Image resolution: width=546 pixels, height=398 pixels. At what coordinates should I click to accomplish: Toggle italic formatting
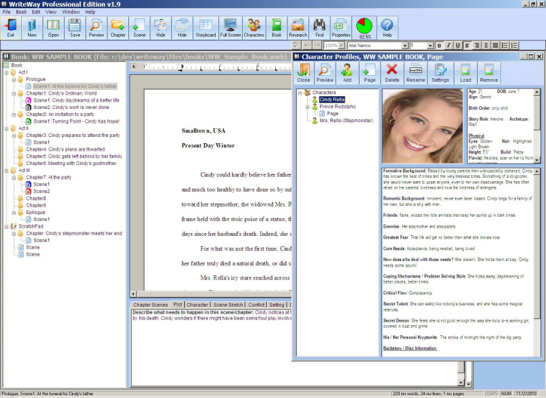point(448,46)
